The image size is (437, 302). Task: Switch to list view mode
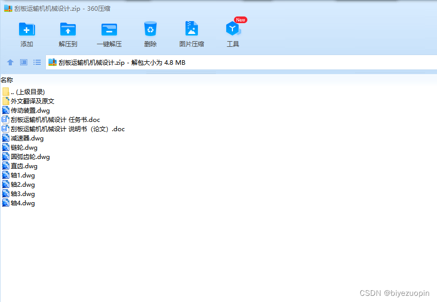pos(37,62)
